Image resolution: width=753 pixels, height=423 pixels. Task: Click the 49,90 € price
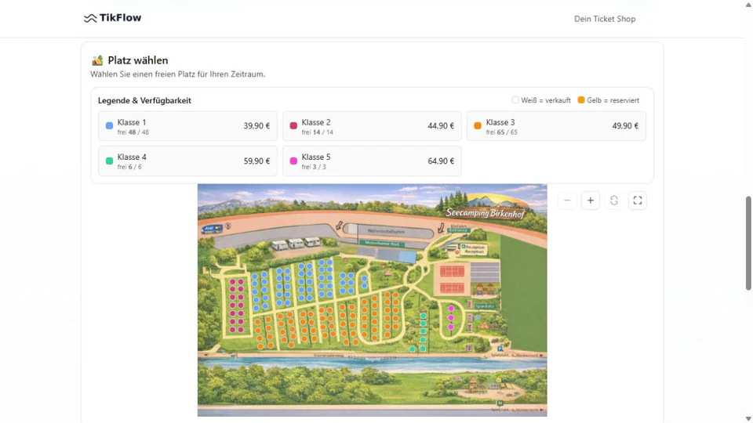(625, 126)
